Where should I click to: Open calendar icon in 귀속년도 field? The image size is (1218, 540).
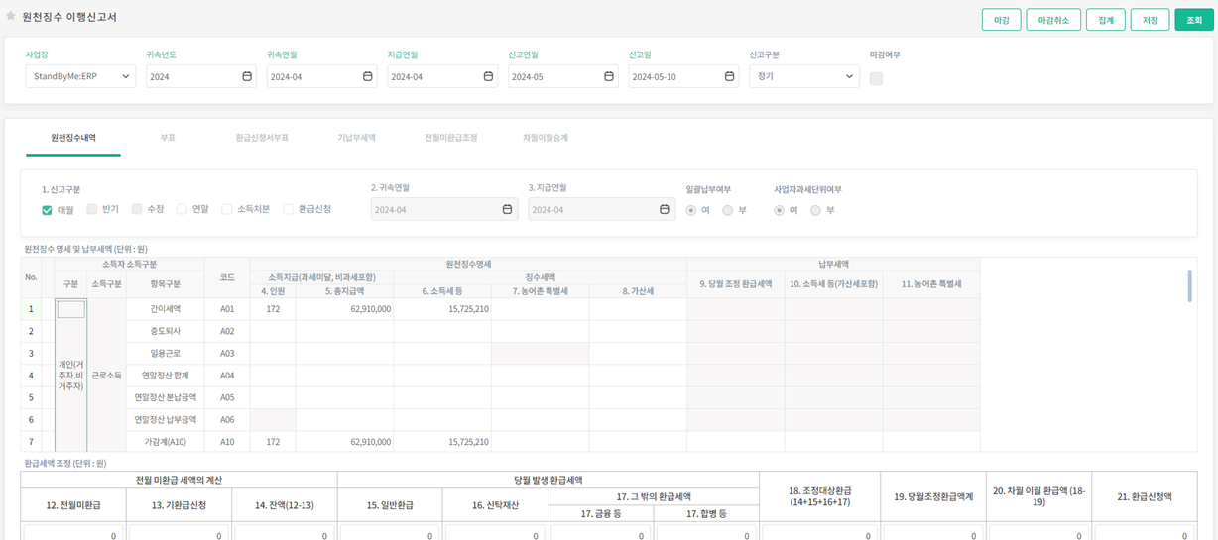[247, 76]
